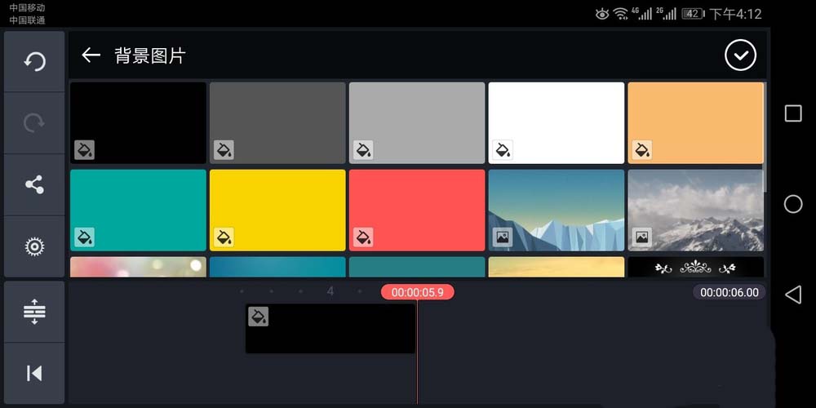Click the red 00:00:05.9 playhead marker
This screenshot has width=816, height=408.
[x=417, y=292]
